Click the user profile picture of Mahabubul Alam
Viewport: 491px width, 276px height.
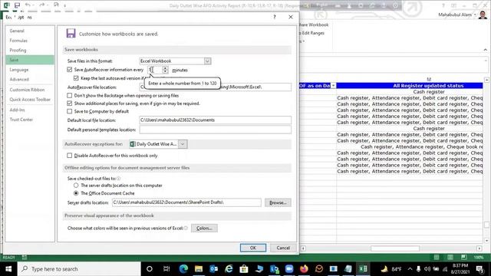pos(483,15)
